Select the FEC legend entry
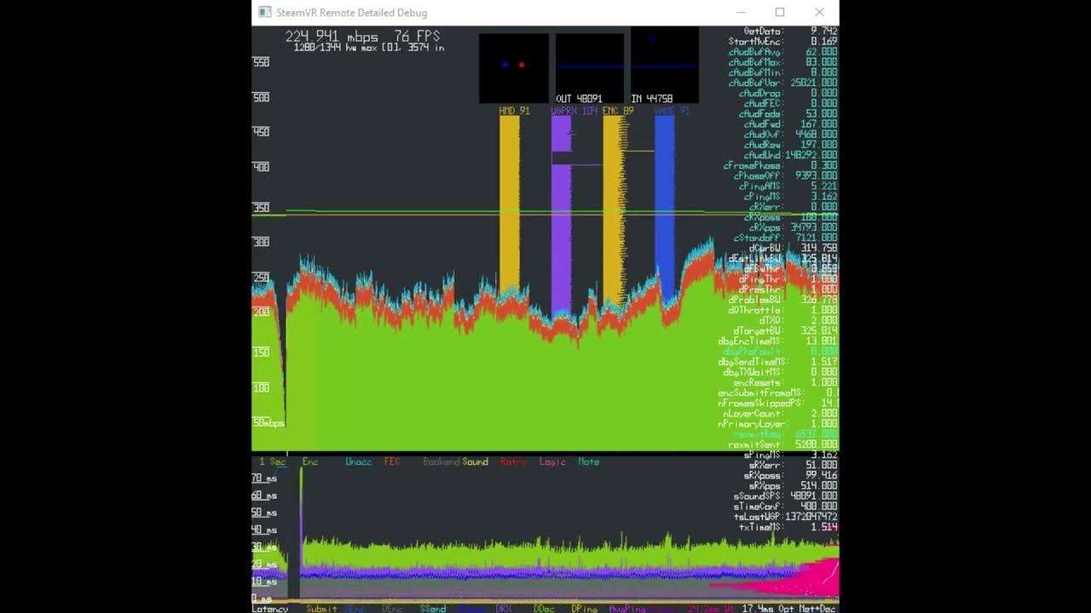 click(x=392, y=462)
